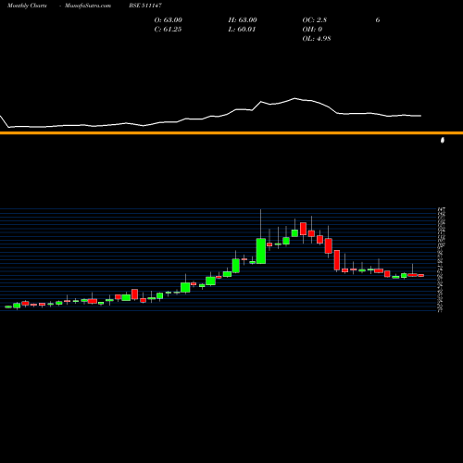Click the 'C: 61.25' close value
Viewport: 463px width, 463px height.
168,30
